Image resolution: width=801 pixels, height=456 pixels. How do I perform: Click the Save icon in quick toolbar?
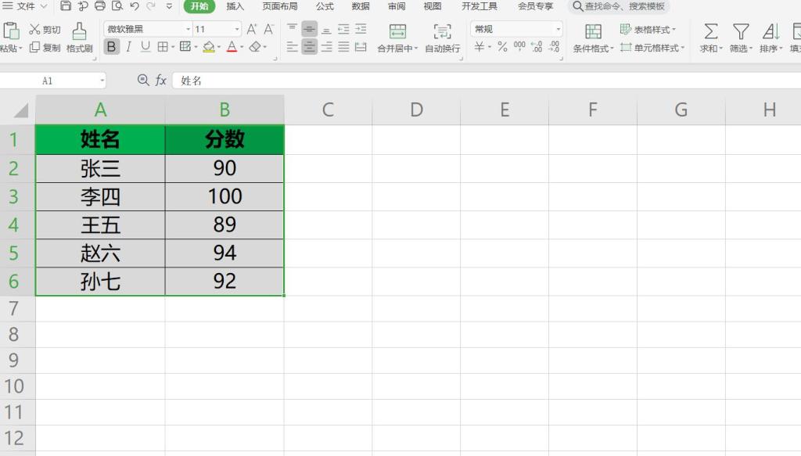(66, 6)
